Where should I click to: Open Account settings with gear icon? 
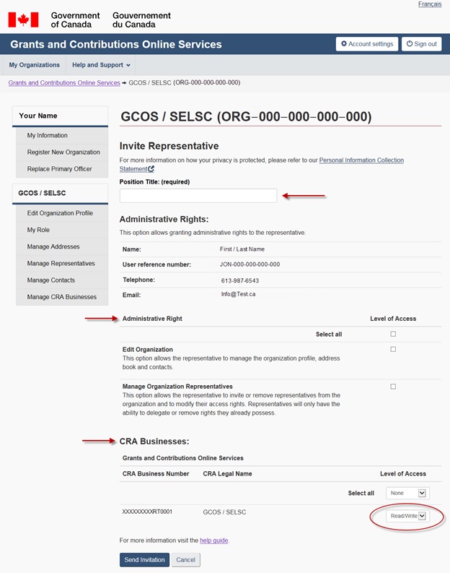point(366,44)
